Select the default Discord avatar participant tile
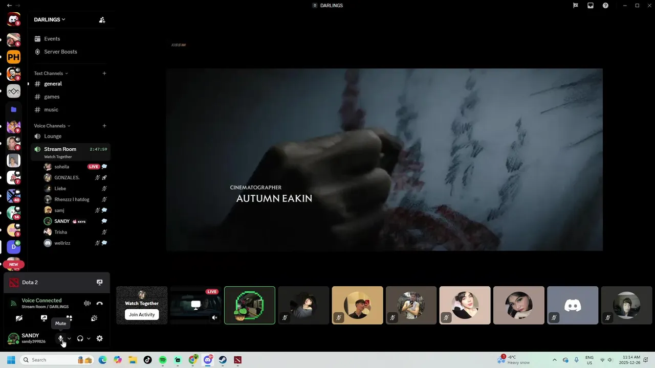 tap(573, 305)
